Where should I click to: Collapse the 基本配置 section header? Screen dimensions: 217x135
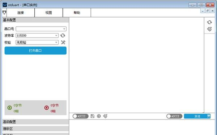point(35,20)
